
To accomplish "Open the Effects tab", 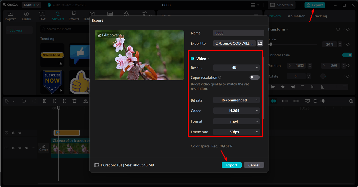I will click(74, 16).
